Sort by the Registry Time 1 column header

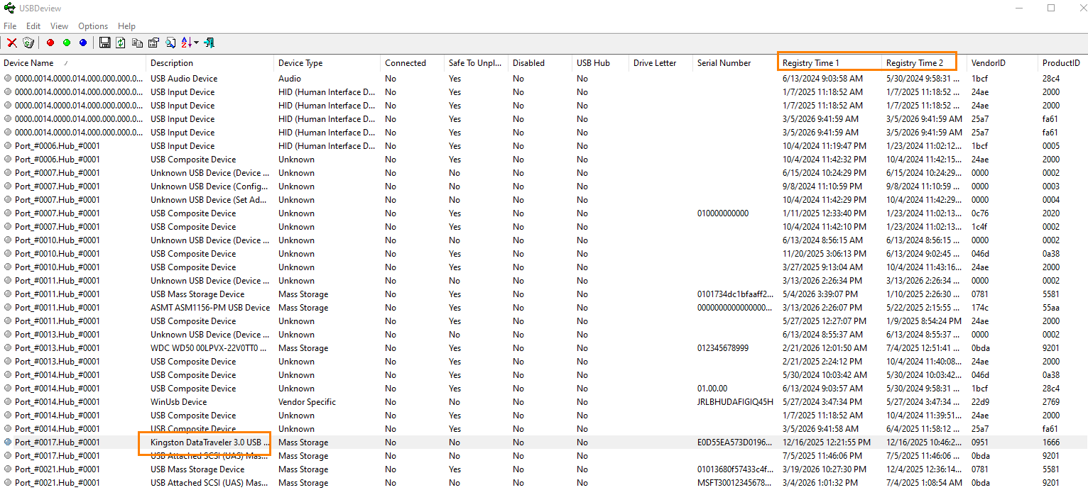click(830, 63)
